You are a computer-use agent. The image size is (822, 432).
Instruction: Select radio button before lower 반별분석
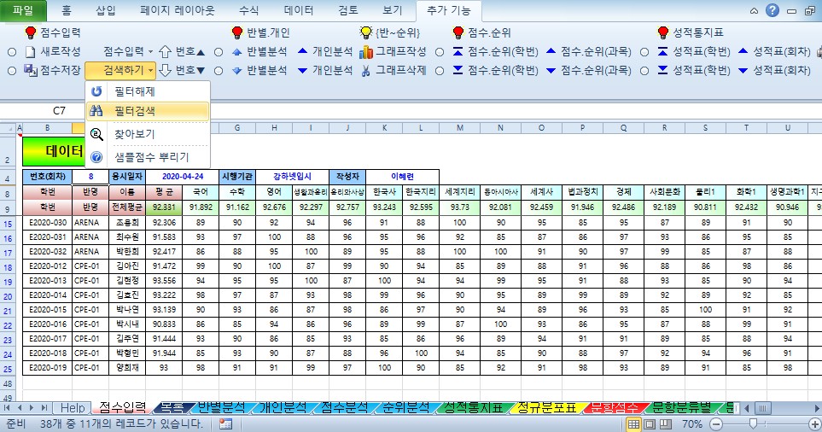pyautogui.click(x=219, y=70)
